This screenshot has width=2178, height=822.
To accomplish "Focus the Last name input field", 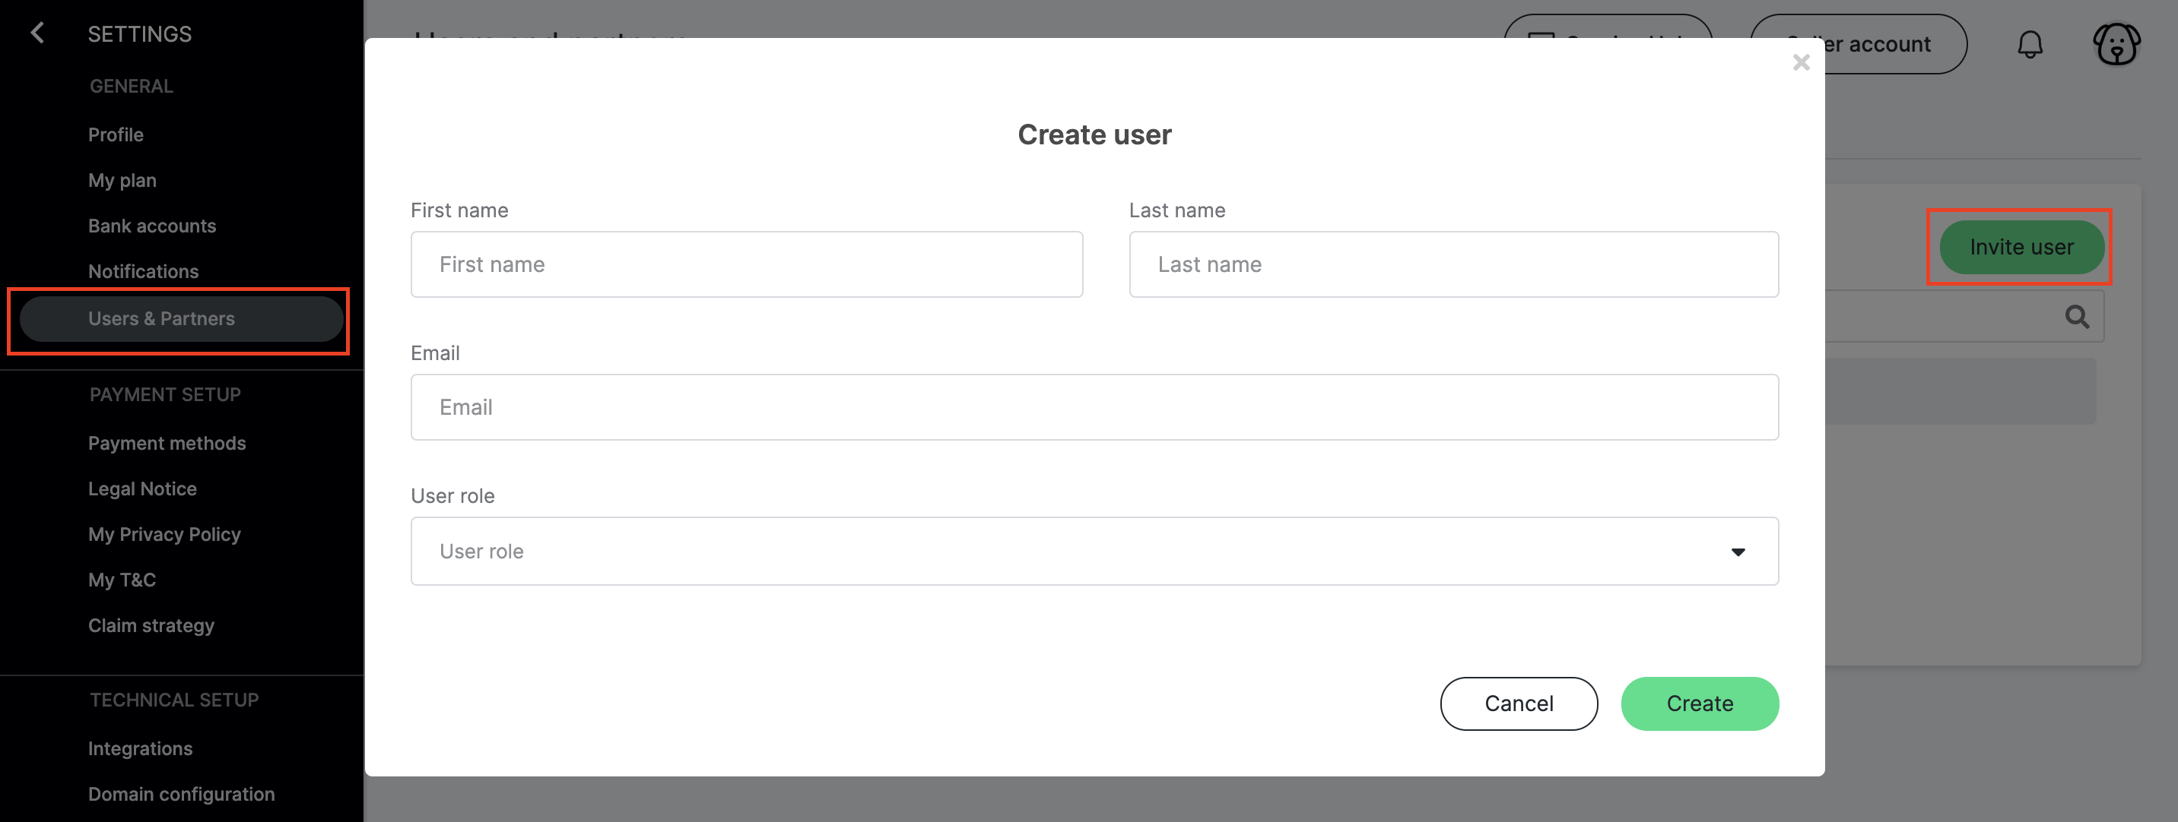I will (1453, 264).
